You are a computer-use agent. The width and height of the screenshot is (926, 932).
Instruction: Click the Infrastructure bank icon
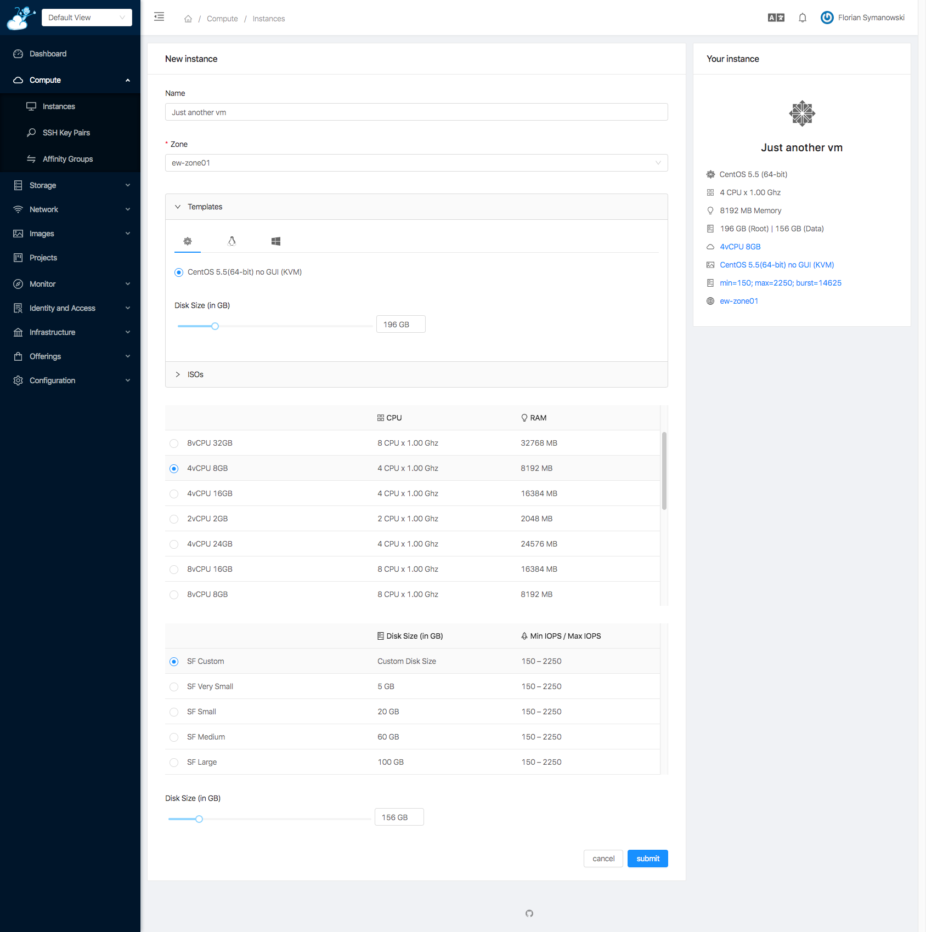18,332
